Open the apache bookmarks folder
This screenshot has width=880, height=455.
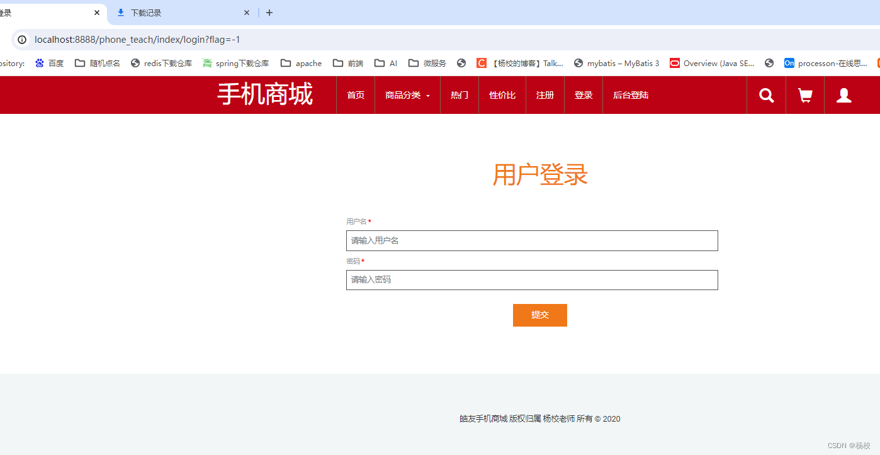pos(301,63)
